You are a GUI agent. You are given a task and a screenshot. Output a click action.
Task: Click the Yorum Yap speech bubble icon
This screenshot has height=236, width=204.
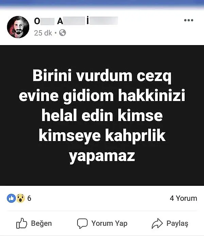click(82, 223)
